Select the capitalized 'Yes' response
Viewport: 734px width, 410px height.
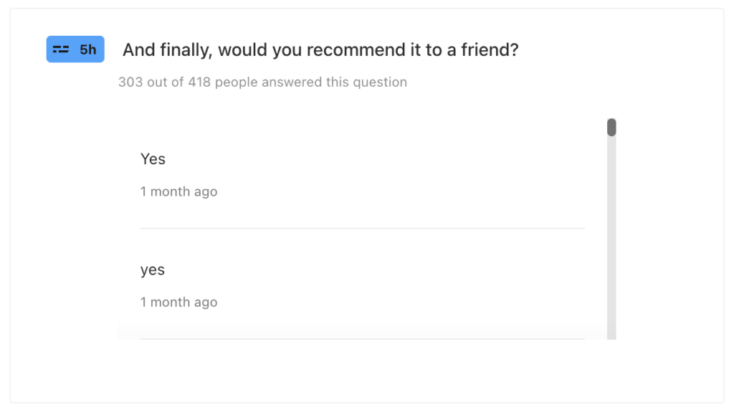pos(153,159)
